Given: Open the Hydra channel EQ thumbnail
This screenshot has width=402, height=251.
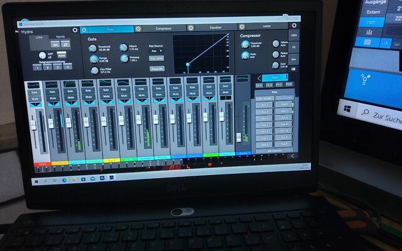Looking at the screenshot, I should [33, 85].
